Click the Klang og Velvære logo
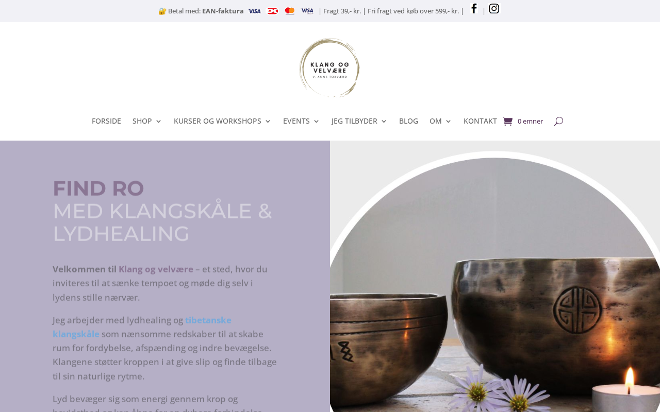Viewport: 660px width, 412px height. point(329,67)
